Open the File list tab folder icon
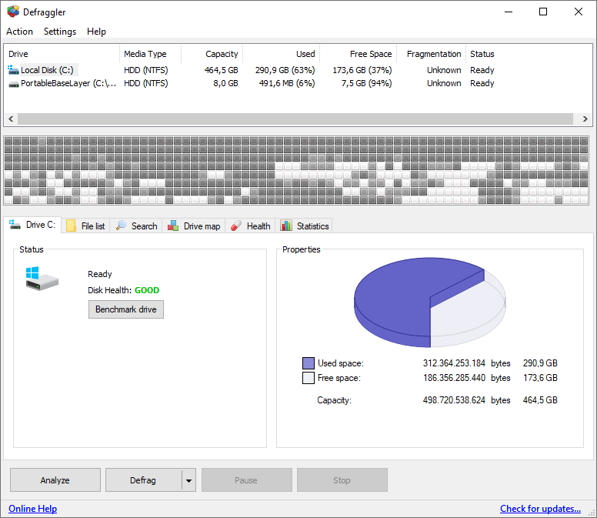The image size is (597, 518). 71,226
